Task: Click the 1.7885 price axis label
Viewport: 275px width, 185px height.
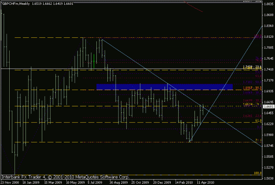Action: [269, 47]
